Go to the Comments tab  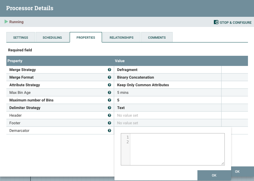pos(157,37)
